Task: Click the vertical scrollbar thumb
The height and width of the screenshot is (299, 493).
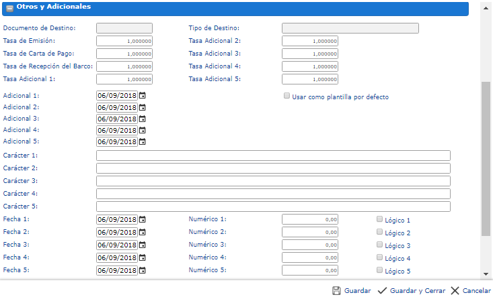Action: 486,159
